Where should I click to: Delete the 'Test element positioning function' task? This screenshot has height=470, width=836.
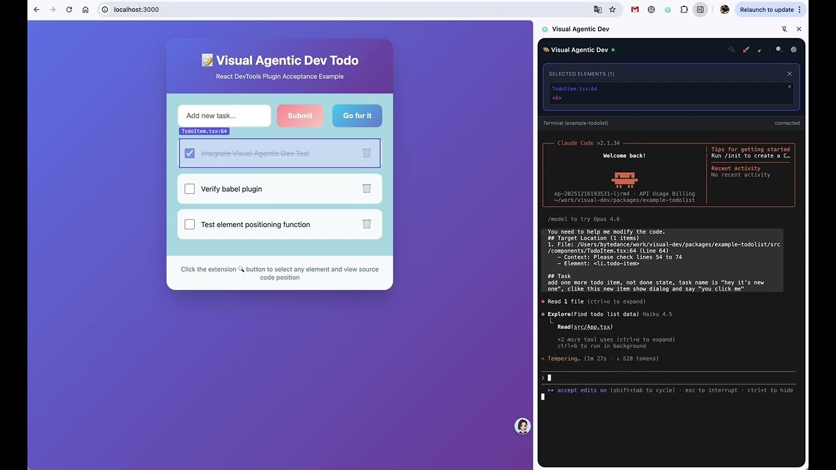(366, 224)
